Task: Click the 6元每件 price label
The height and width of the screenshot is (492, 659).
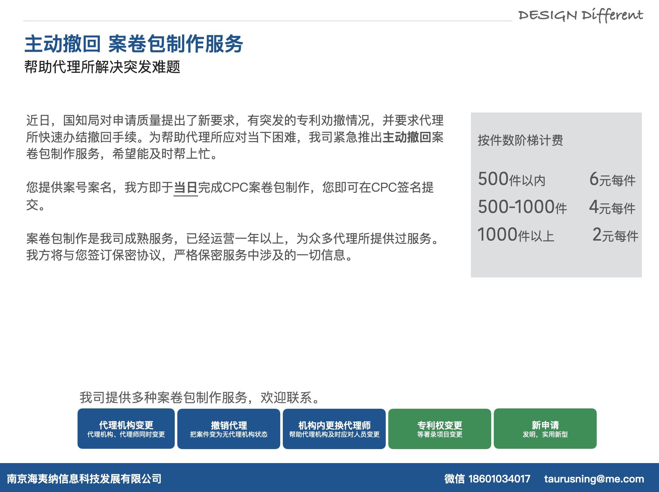Action: coord(612,179)
